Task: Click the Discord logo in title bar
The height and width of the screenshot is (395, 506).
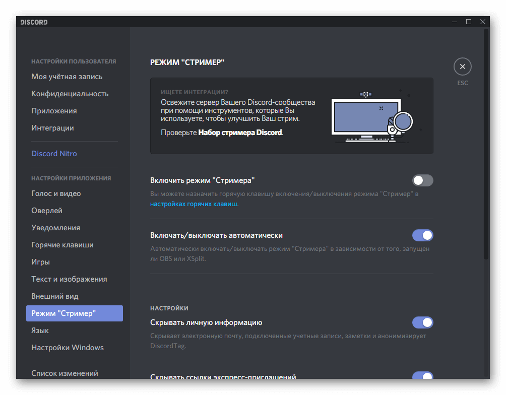Action: coord(34,22)
